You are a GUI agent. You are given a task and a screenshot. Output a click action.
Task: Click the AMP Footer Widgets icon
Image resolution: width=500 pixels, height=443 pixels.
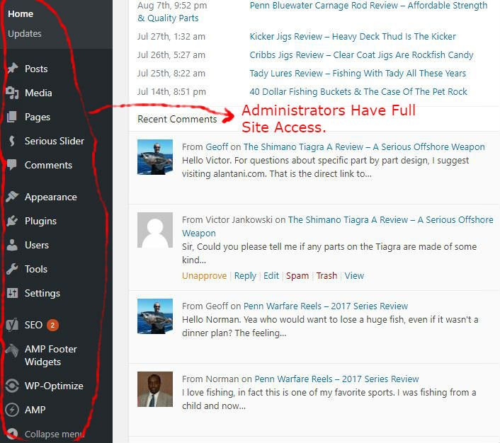coord(12,350)
